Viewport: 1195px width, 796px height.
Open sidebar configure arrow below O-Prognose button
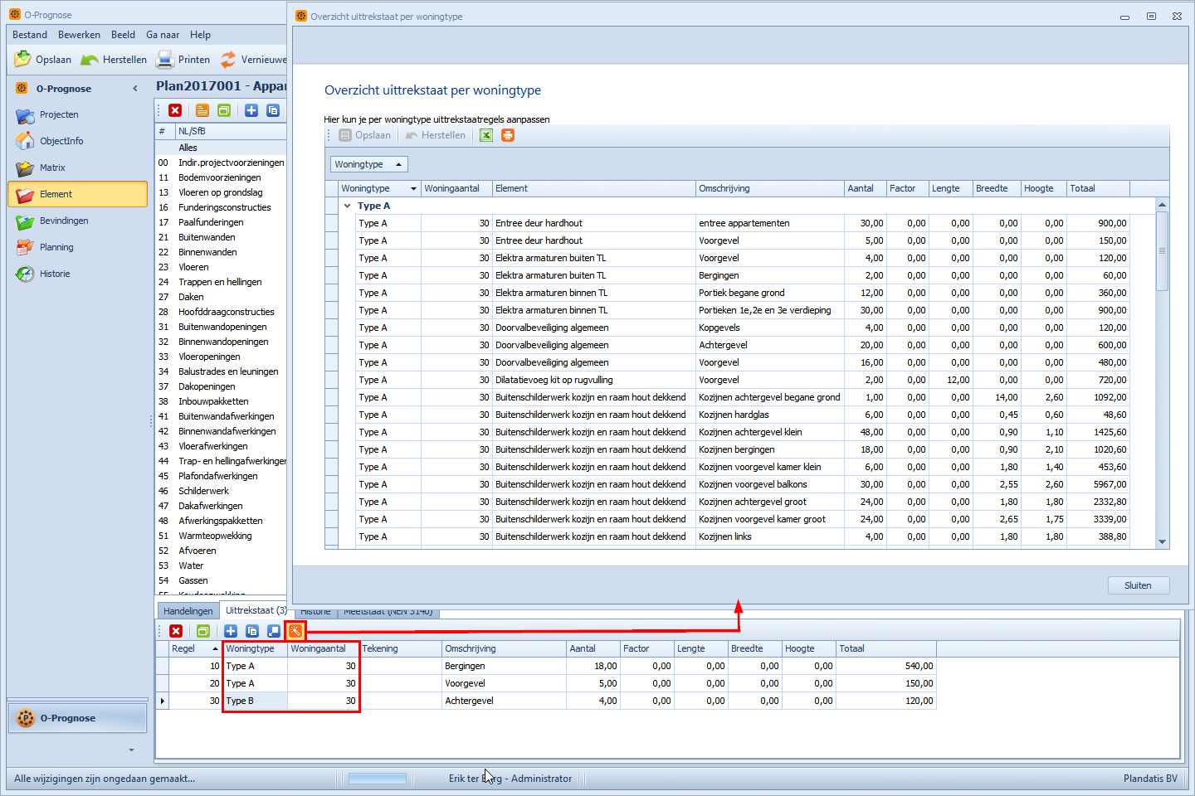131,750
